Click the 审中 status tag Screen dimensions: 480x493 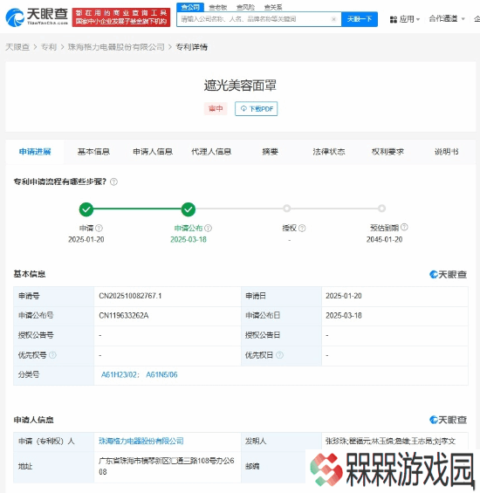(216, 109)
